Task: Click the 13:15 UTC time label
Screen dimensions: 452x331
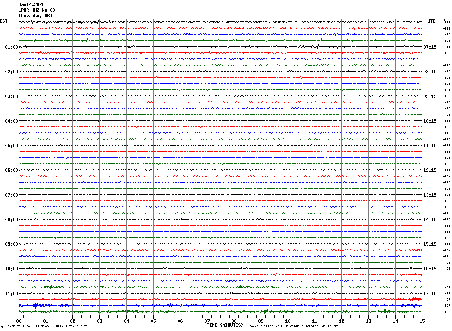Action: (430, 195)
